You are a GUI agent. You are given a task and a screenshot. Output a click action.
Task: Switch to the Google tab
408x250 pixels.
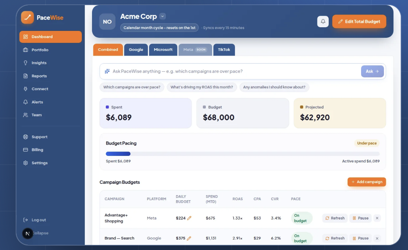136,50
